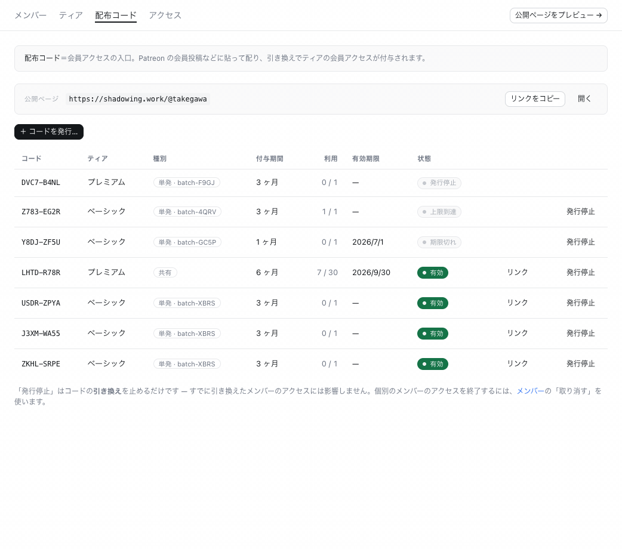Click プレミアム tier in LHTD-R78R row
Screen dimensions: 622x549
(x=106, y=273)
